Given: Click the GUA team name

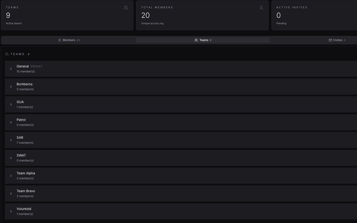Looking at the screenshot, I should pos(20,102).
